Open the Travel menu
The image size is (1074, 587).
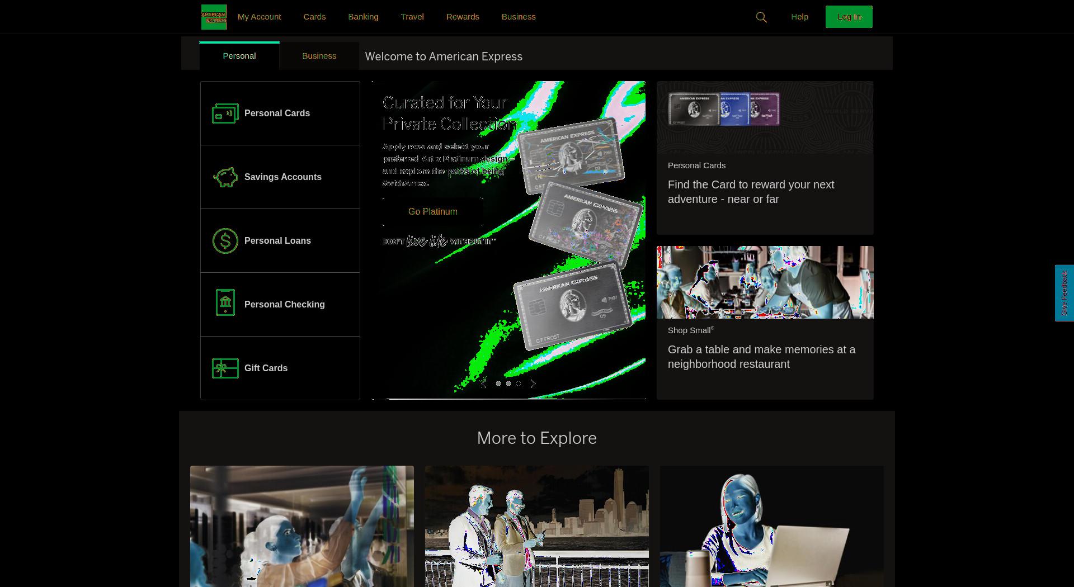pyautogui.click(x=412, y=17)
